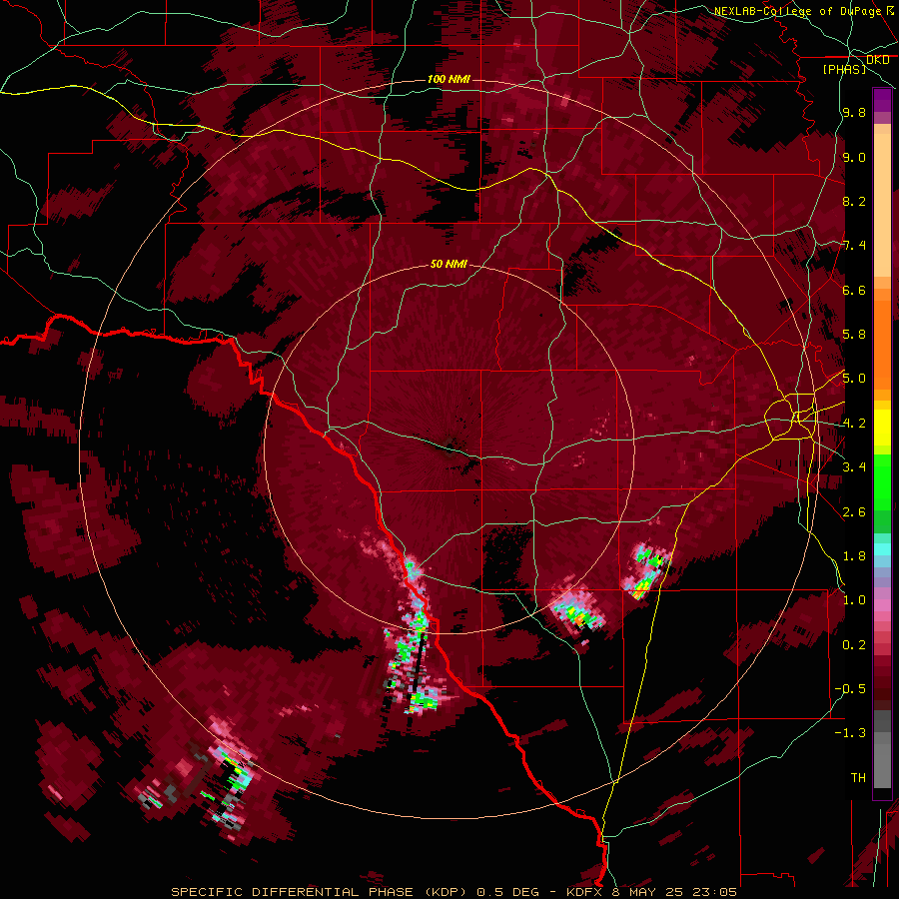This screenshot has width=899, height=899.
Task: Click the gray bottom color bar segment
Action: pyautogui.click(x=882, y=762)
